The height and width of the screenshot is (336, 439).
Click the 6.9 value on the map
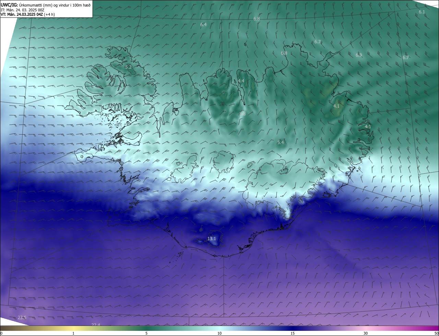[x=359, y=55]
